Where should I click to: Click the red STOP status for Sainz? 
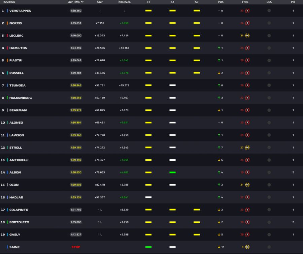[x=76, y=247]
